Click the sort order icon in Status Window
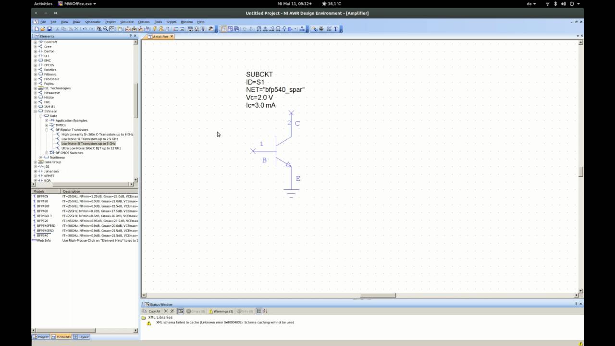 tap(265, 311)
